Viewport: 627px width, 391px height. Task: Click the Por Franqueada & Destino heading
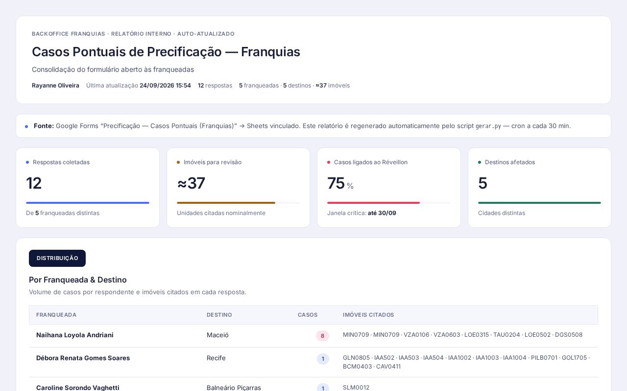coord(78,280)
